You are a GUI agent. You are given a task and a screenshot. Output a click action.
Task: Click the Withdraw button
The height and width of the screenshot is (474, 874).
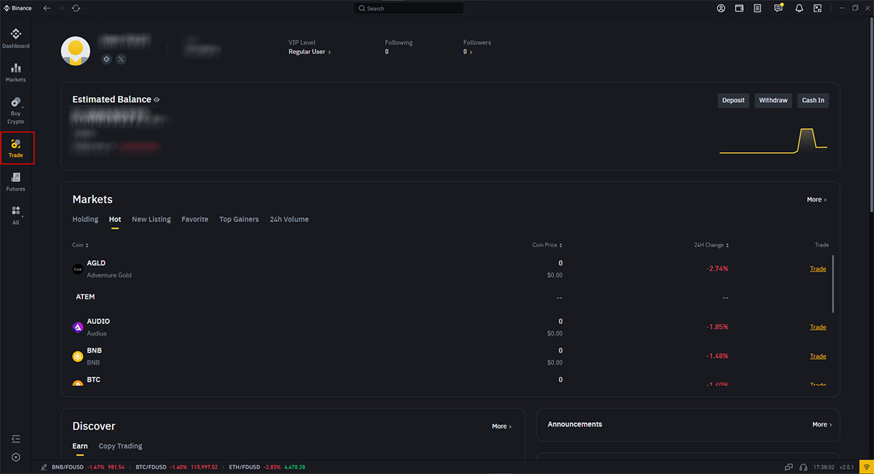773,100
